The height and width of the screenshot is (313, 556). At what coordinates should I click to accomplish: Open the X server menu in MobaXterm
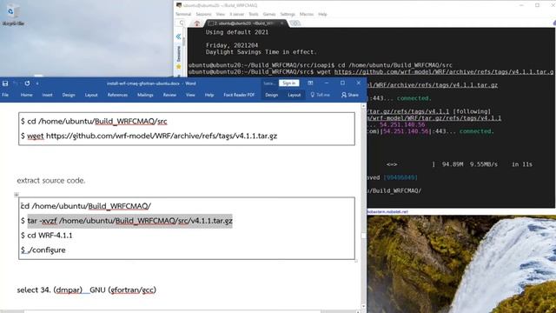coord(236,14)
